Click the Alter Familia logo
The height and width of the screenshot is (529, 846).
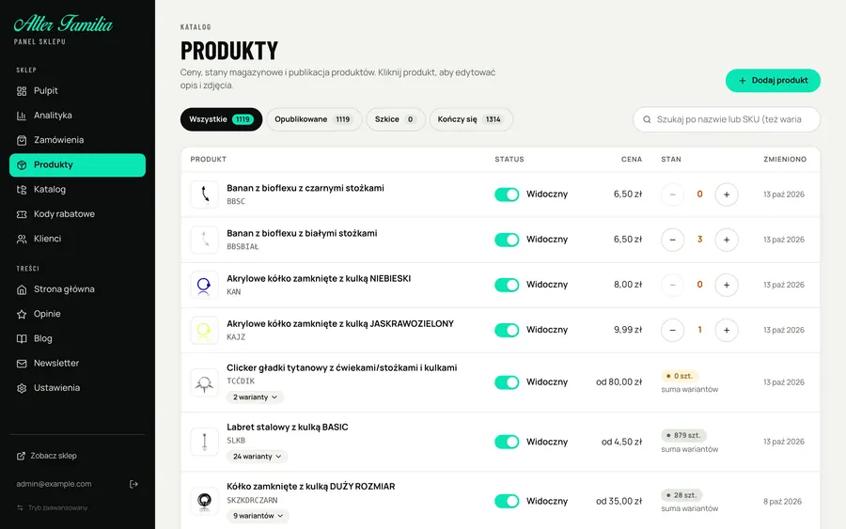pos(63,24)
